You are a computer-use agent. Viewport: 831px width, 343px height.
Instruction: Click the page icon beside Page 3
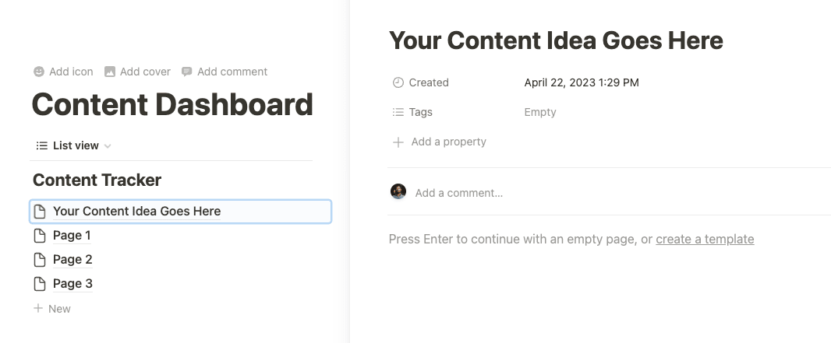point(40,284)
